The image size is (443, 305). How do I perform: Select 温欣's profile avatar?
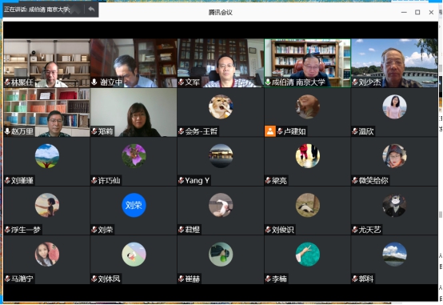(x=394, y=107)
